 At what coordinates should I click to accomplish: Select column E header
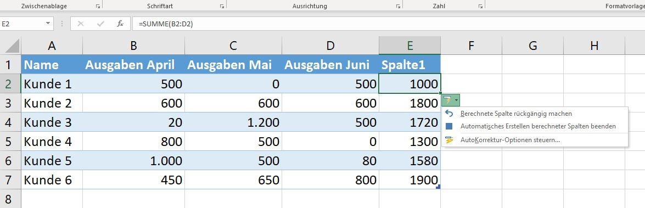[x=410, y=46]
